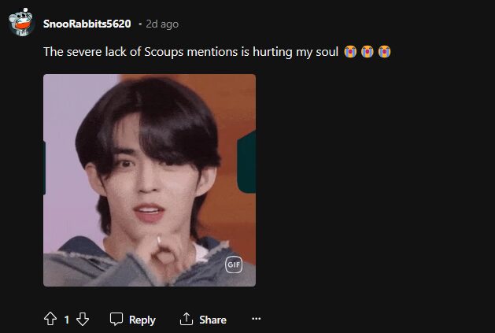The width and height of the screenshot is (495, 333).
Task: Click the share arrow icon
Action: [187, 319]
